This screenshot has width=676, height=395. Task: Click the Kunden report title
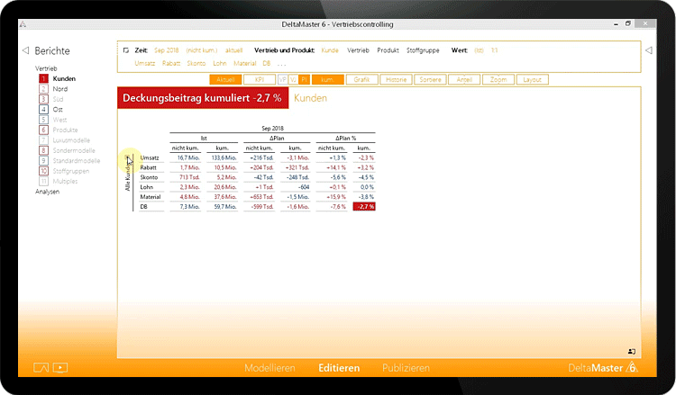point(310,98)
